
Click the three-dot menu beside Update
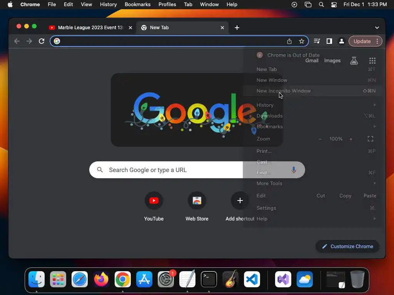click(377, 41)
